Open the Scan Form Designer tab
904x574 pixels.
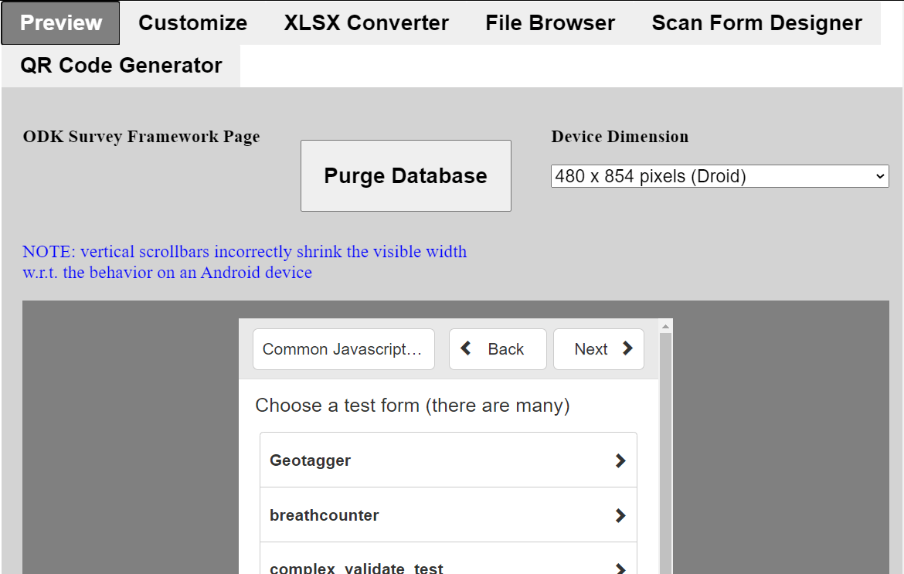point(756,23)
